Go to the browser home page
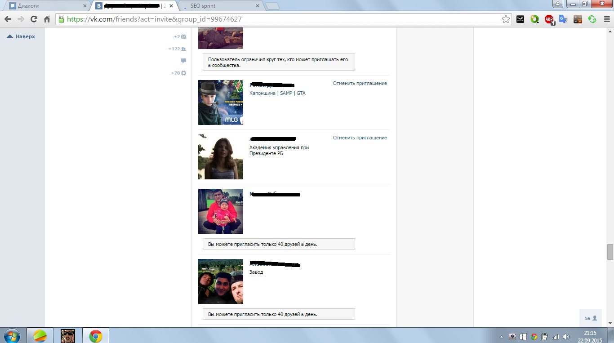The width and height of the screenshot is (614, 343). pos(47,19)
